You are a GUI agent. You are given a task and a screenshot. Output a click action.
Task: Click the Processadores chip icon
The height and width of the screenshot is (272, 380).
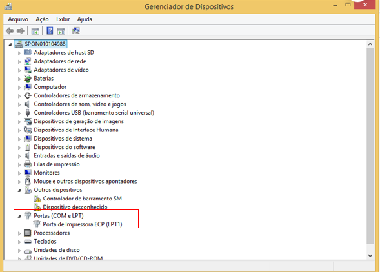click(x=28, y=233)
